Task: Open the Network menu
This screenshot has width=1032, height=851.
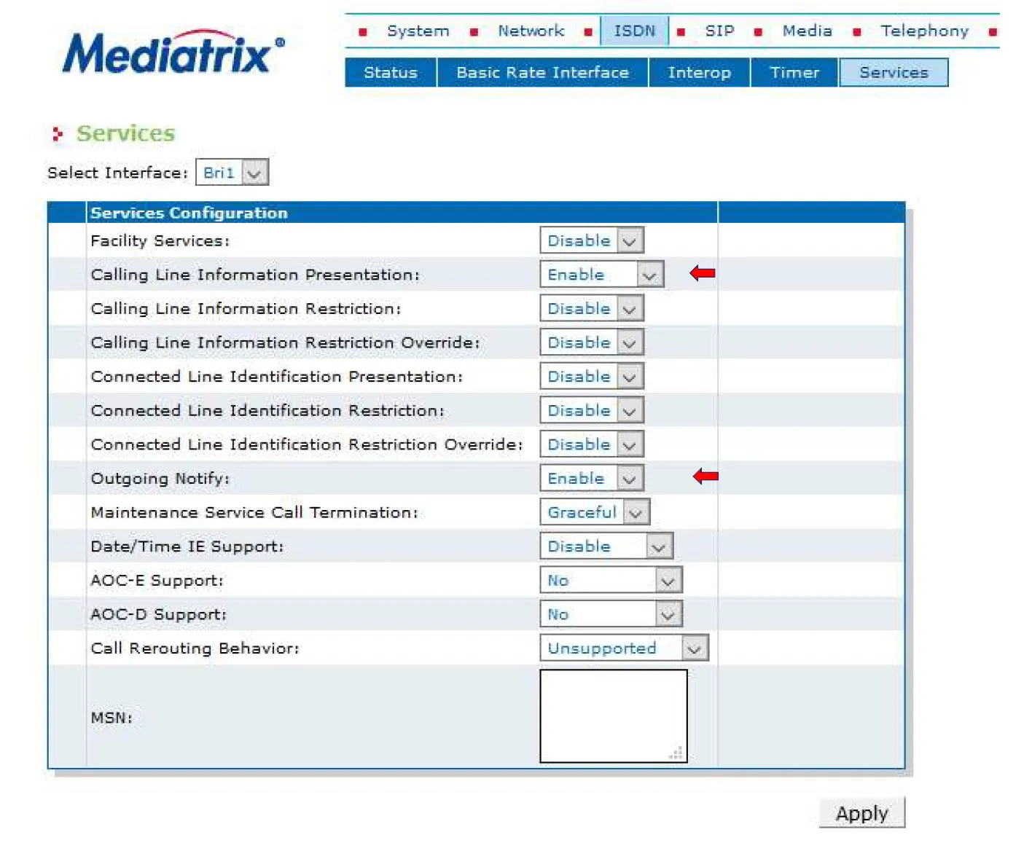Action: coord(531,31)
